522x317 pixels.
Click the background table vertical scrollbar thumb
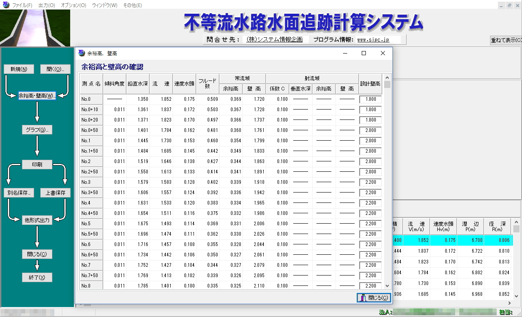point(516,229)
